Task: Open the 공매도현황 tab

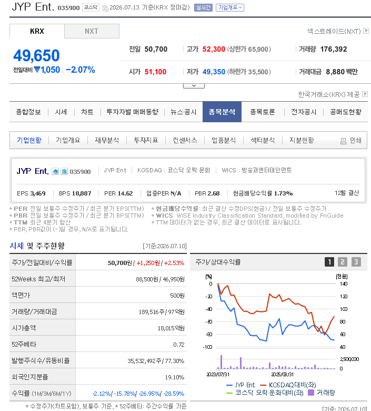Action: [x=346, y=112]
